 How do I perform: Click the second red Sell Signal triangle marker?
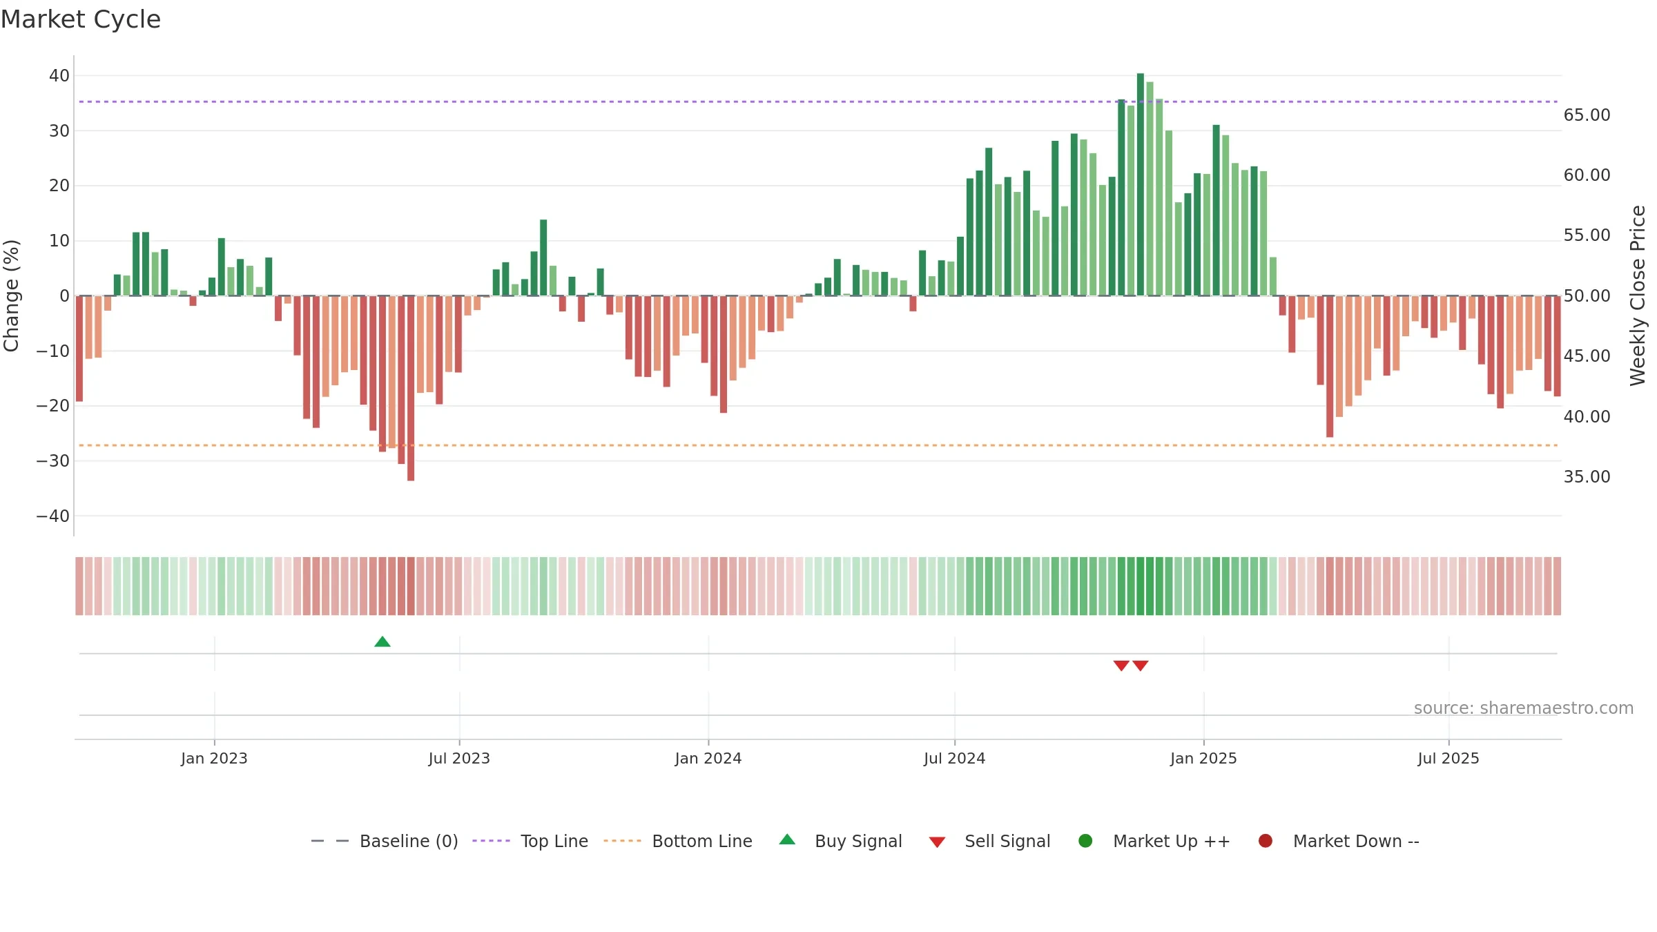(x=1141, y=666)
